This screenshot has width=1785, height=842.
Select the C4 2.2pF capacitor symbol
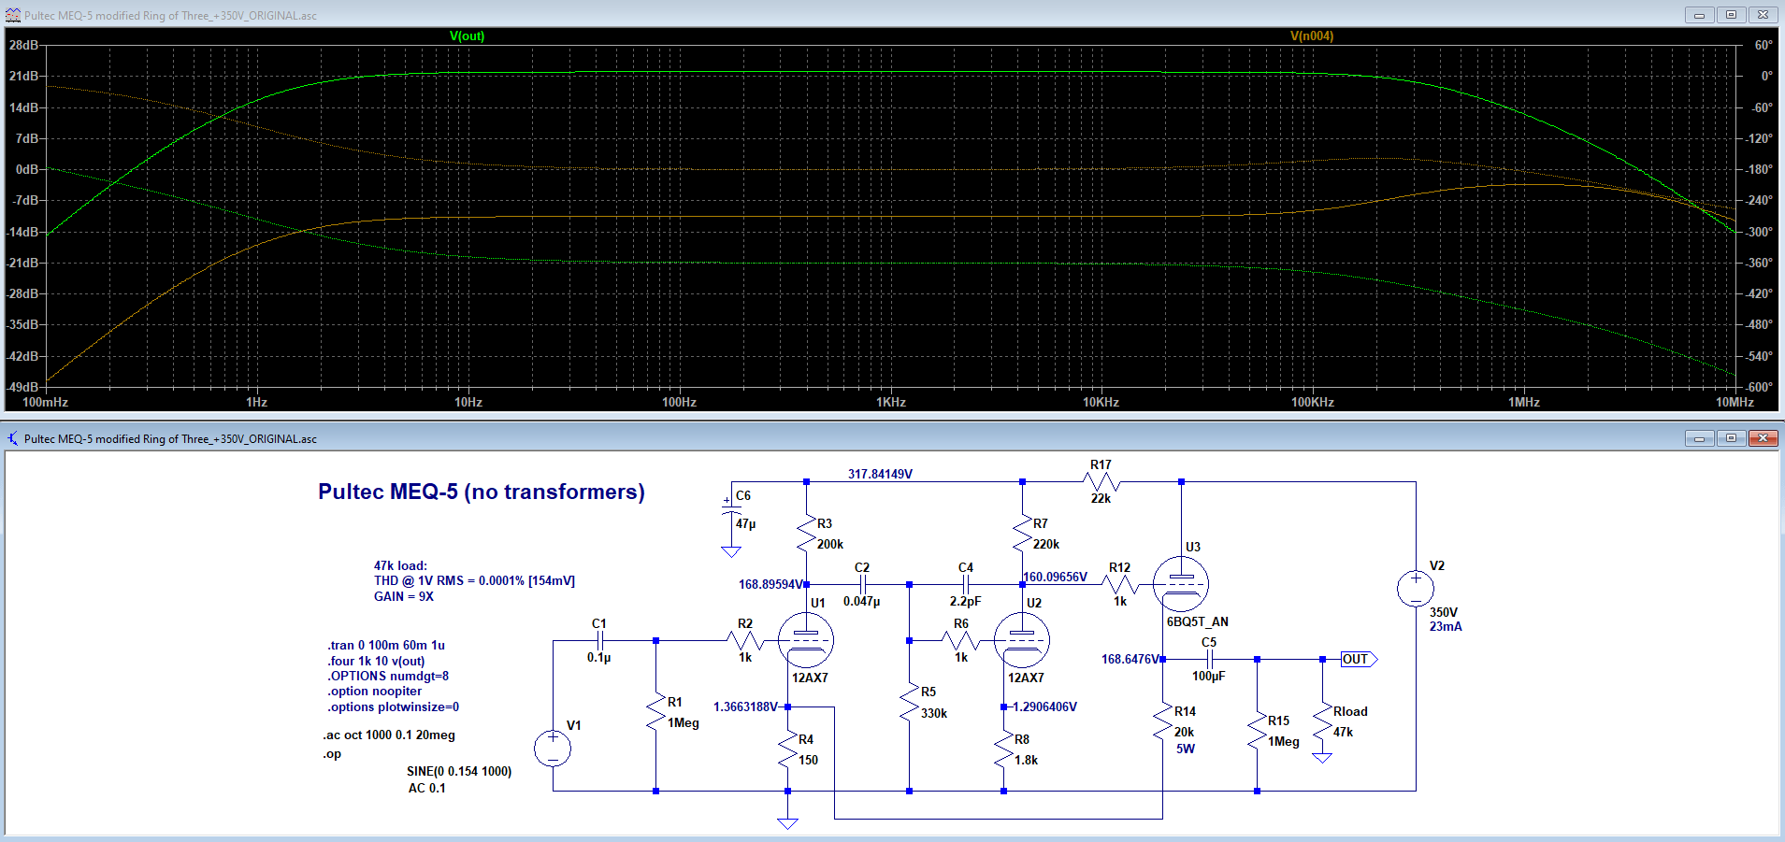coord(966,584)
